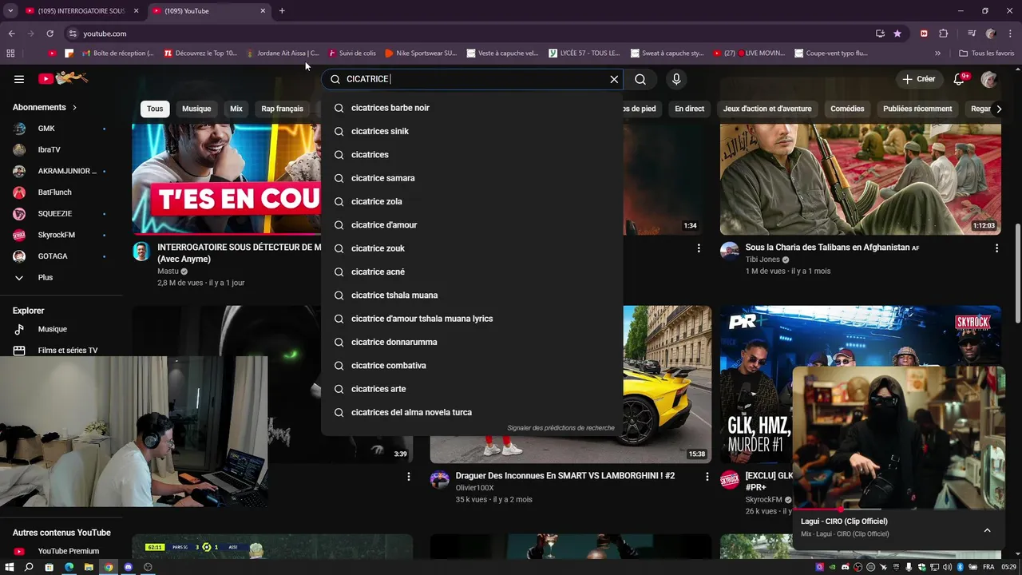Select the Tous filter chip

155,109
